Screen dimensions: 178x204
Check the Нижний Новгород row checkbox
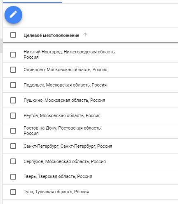point(13,55)
